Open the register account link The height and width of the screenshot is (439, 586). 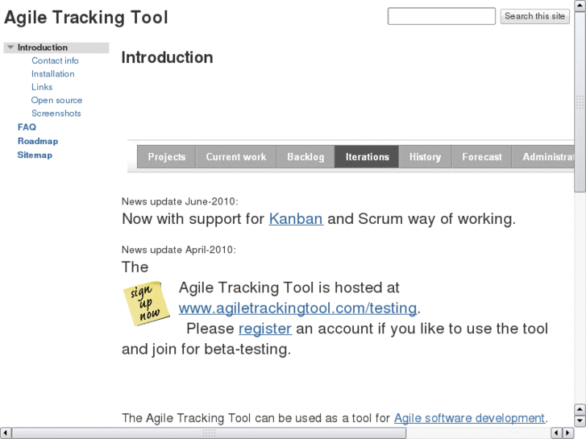click(x=264, y=329)
